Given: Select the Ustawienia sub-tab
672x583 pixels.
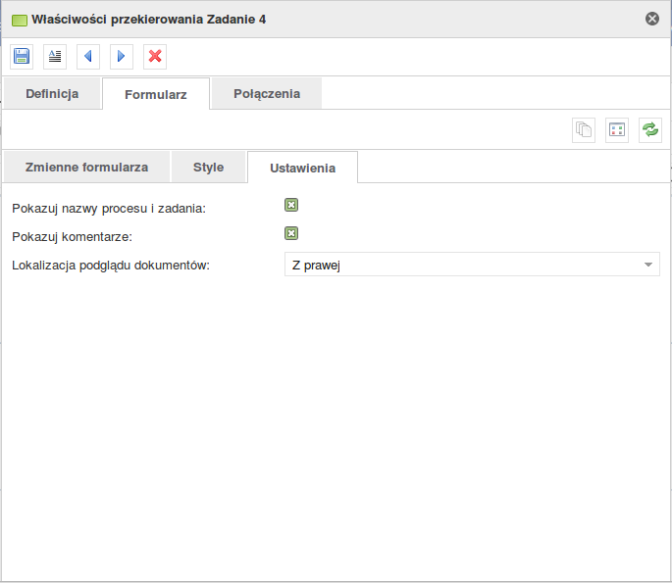Looking at the screenshot, I should [302, 169].
